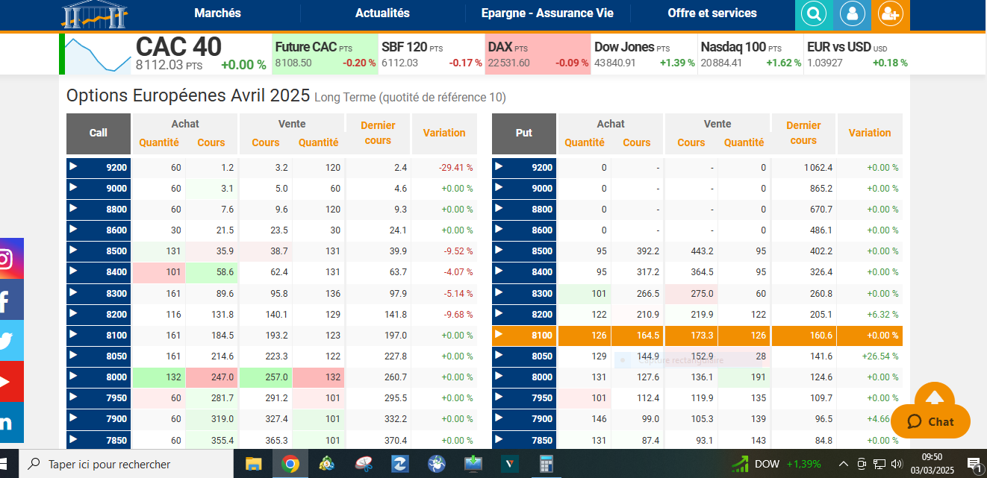Click the CAC 40 mini chart thumbnail

[97, 54]
